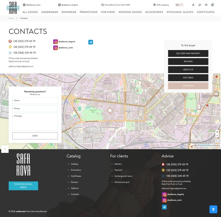This screenshot has height=217, width=221.
Task: Open the search magnifier icon
Action: pos(200,5)
